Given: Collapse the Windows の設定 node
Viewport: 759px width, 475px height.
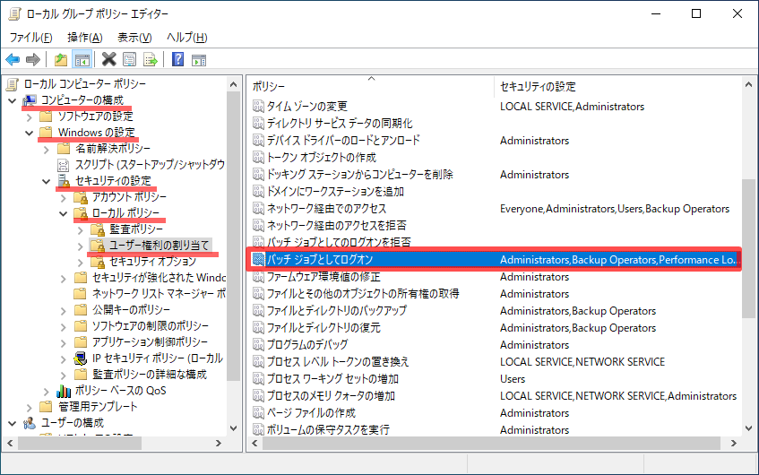Looking at the screenshot, I should pyautogui.click(x=29, y=133).
